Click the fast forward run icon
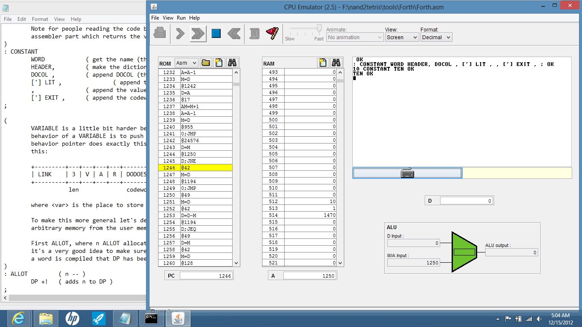 tap(198, 34)
